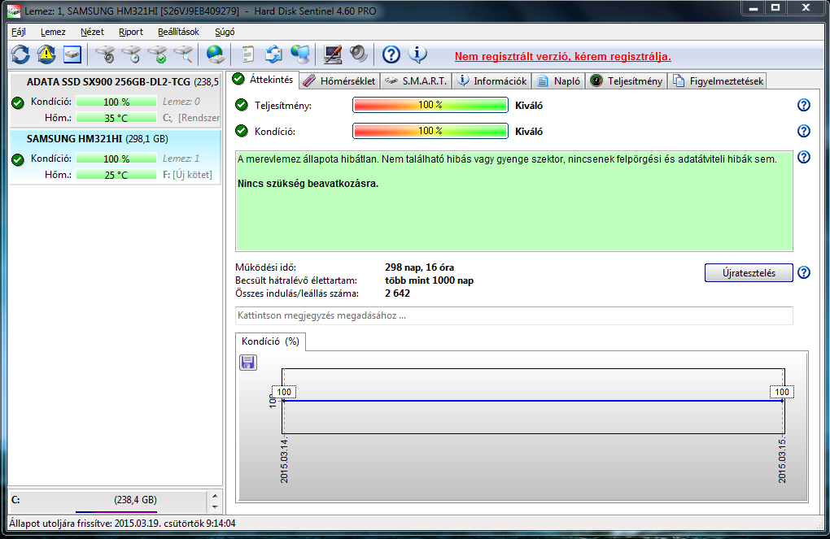This screenshot has width=830, height=539.
Task: Click ADATA SSD Kondíció 100 % green bar
Action: (x=116, y=102)
